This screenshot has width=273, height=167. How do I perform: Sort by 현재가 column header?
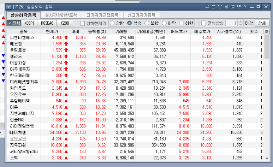52,31
